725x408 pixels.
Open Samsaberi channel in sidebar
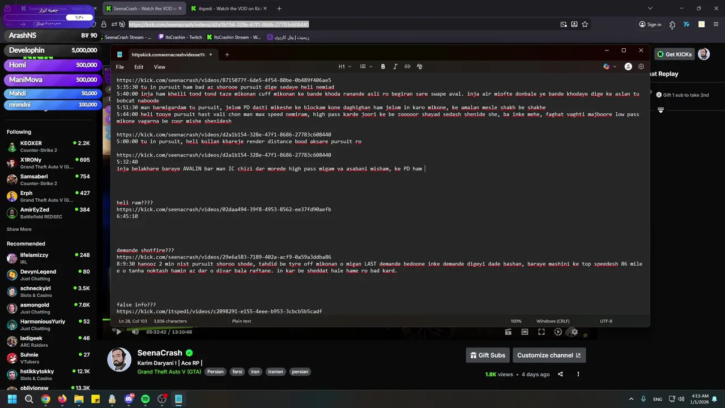point(49,180)
